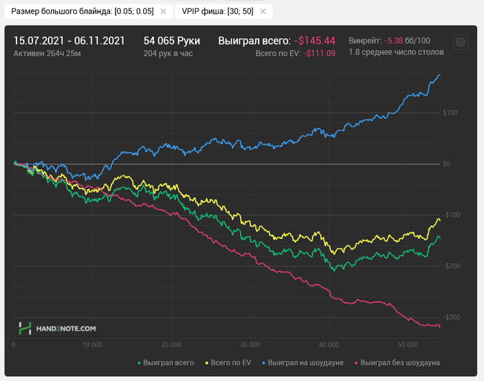Remove the VPIP фиша filter
This screenshot has height=381, width=484.
tap(263, 12)
